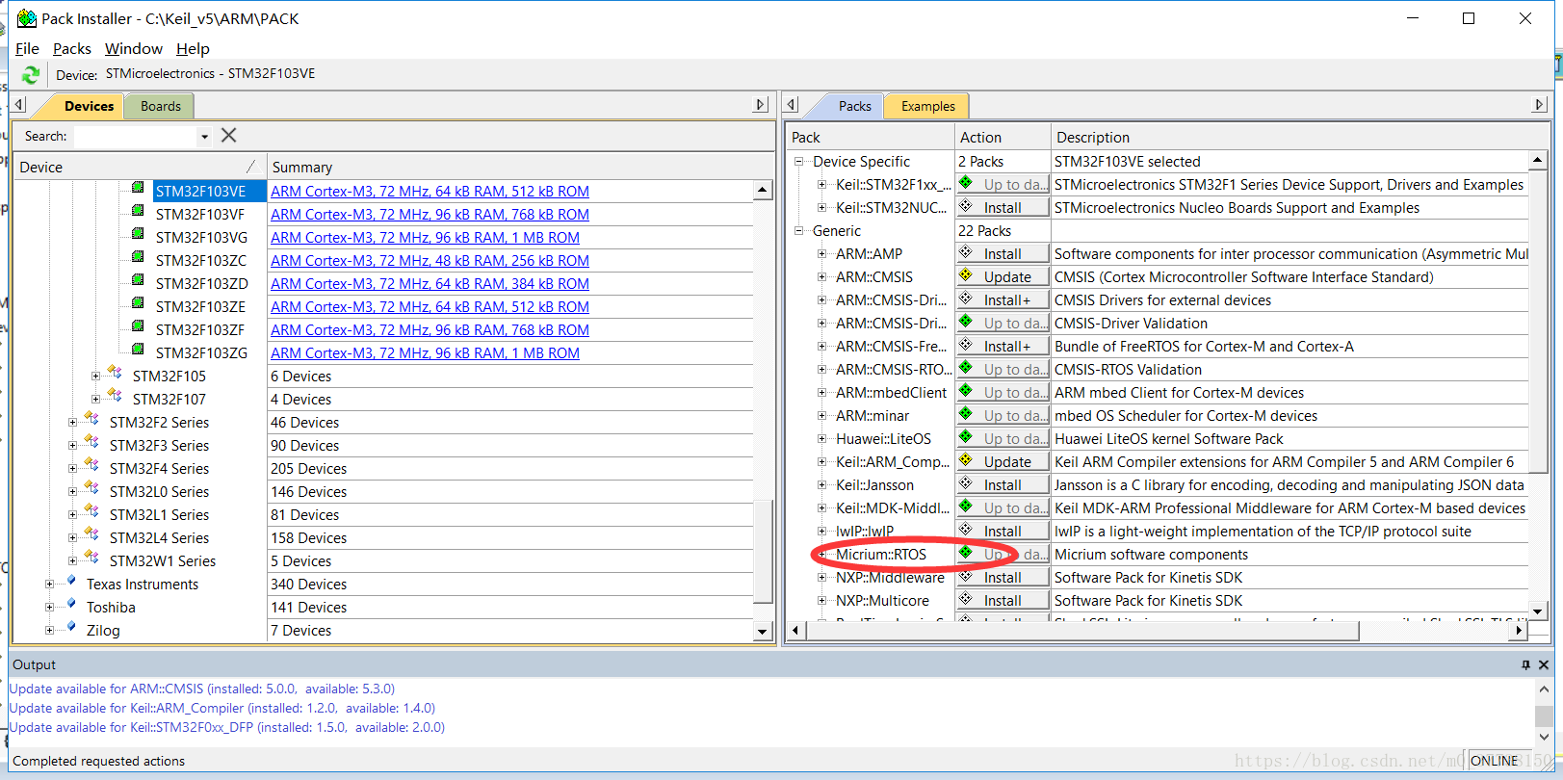The image size is (1563, 780).
Task: Open the Search dropdown arrow
Action: point(204,137)
